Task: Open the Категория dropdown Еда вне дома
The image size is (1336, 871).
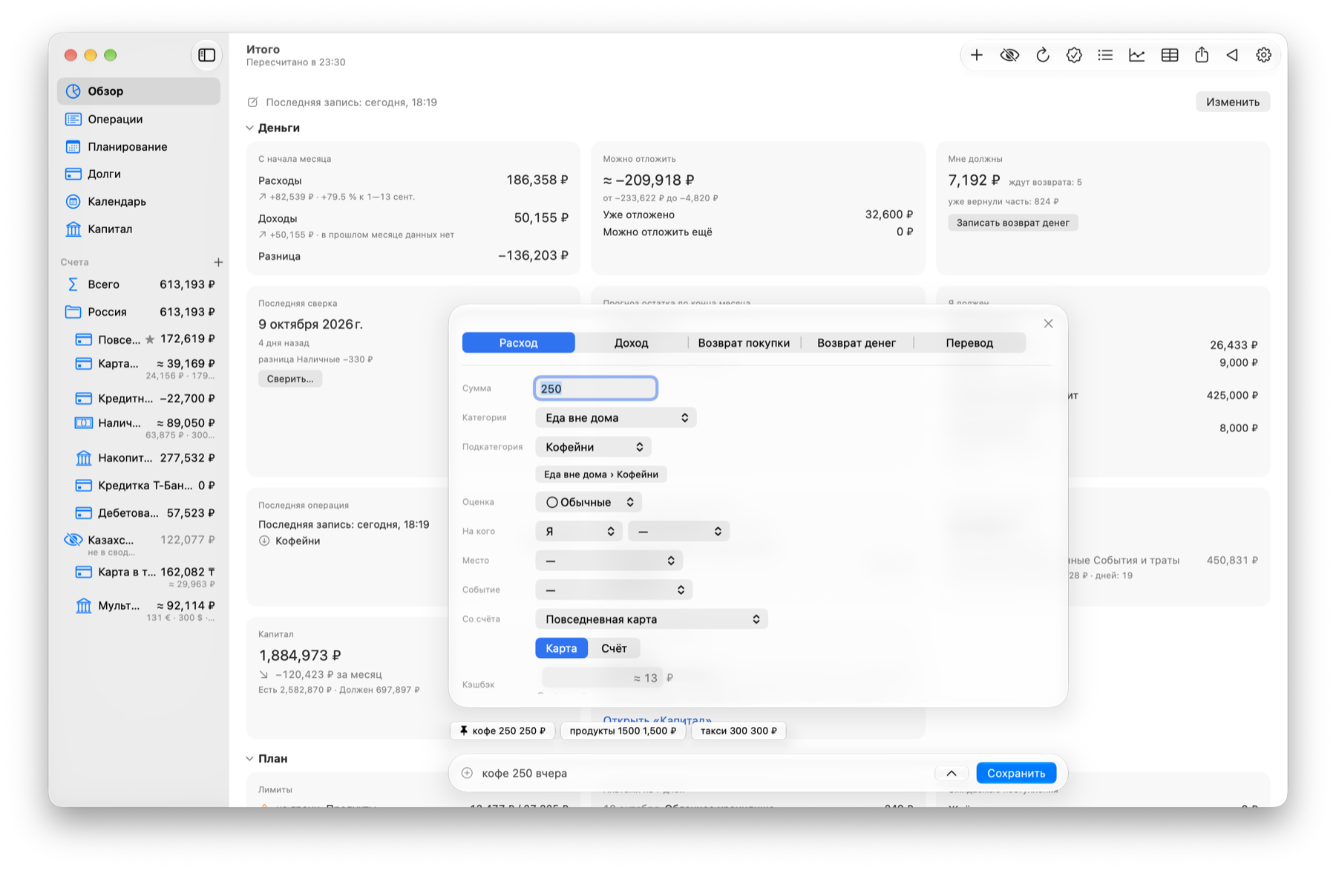Action: click(x=616, y=418)
